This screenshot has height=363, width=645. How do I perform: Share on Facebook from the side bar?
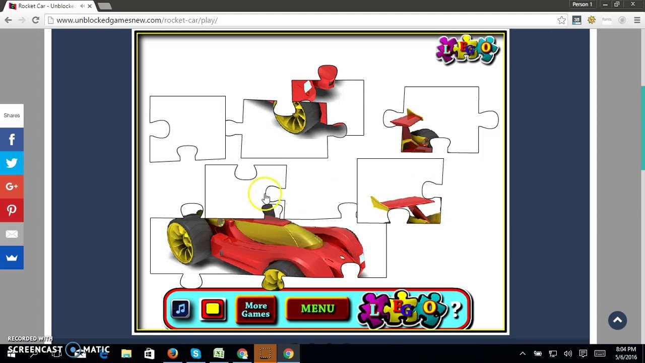pyautogui.click(x=12, y=139)
